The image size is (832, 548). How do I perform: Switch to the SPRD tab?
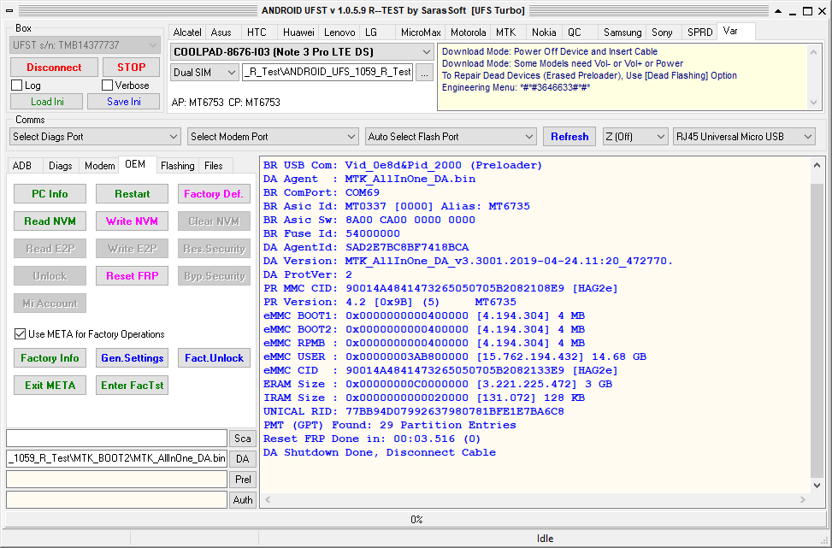pos(699,32)
